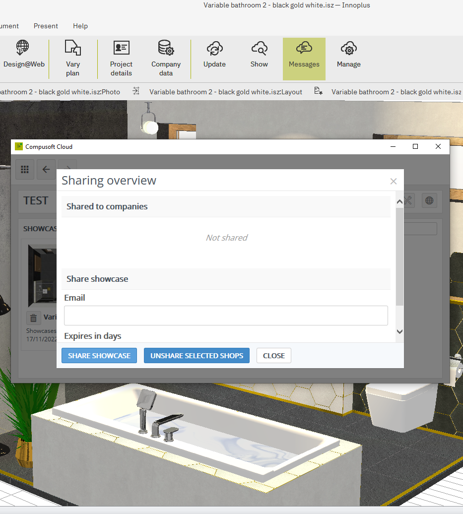Open Project details

pos(121,59)
